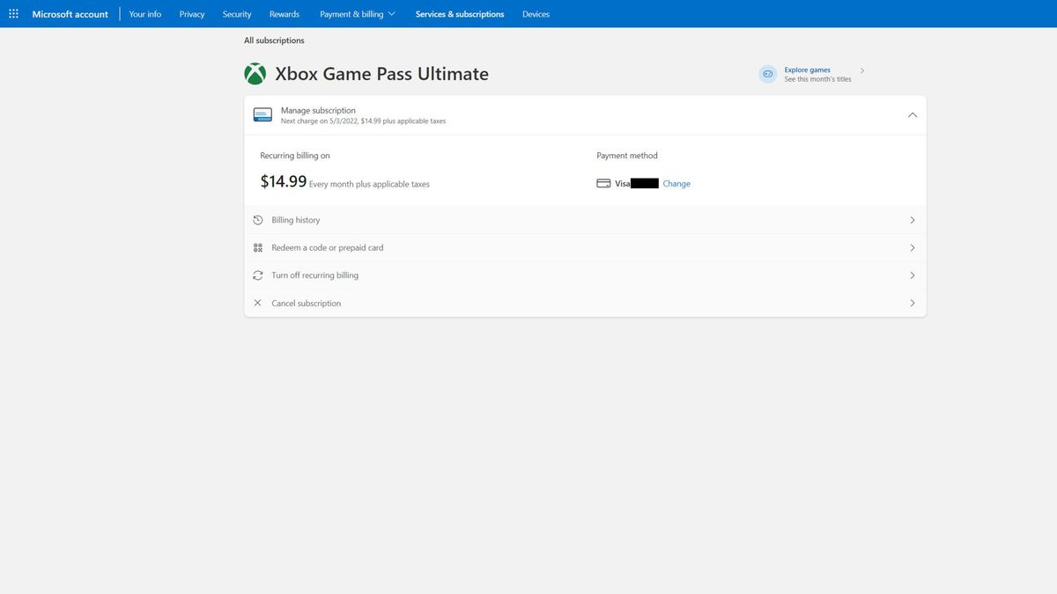Open the Rewards page
This screenshot has width=1057, height=594.
[282, 13]
